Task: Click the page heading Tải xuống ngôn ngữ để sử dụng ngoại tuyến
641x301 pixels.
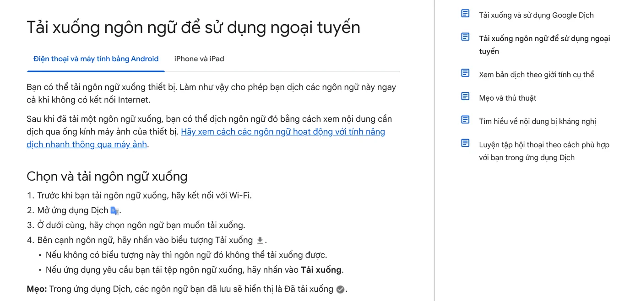Action: [x=193, y=27]
